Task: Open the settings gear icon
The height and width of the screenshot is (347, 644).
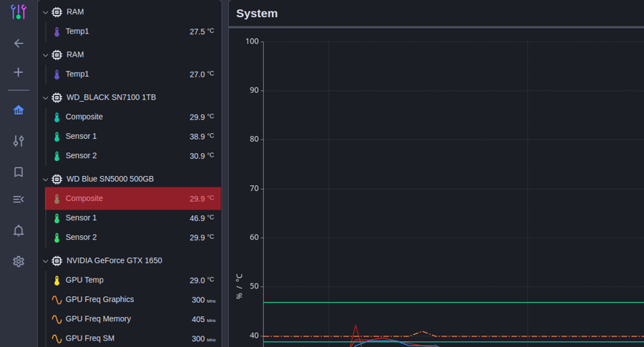Action: pos(19,262)
